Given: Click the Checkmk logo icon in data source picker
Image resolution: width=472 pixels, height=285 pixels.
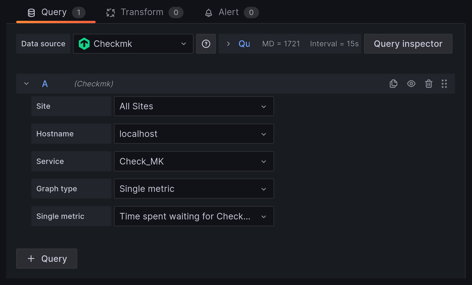Looking at the screenshot, I should tap(84, 44).
